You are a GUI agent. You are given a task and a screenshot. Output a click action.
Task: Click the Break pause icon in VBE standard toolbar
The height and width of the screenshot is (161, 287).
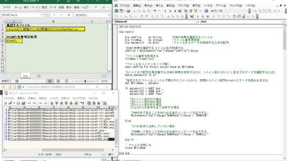pos(170,11)
